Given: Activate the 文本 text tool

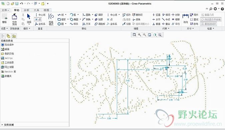Looking at the screenshot, I should pos(87,24).
